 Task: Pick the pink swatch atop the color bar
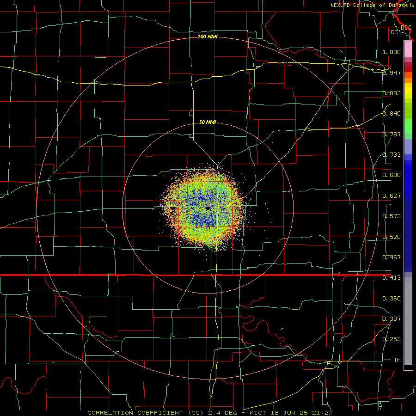pyautogui.click(x=408, y=49)
